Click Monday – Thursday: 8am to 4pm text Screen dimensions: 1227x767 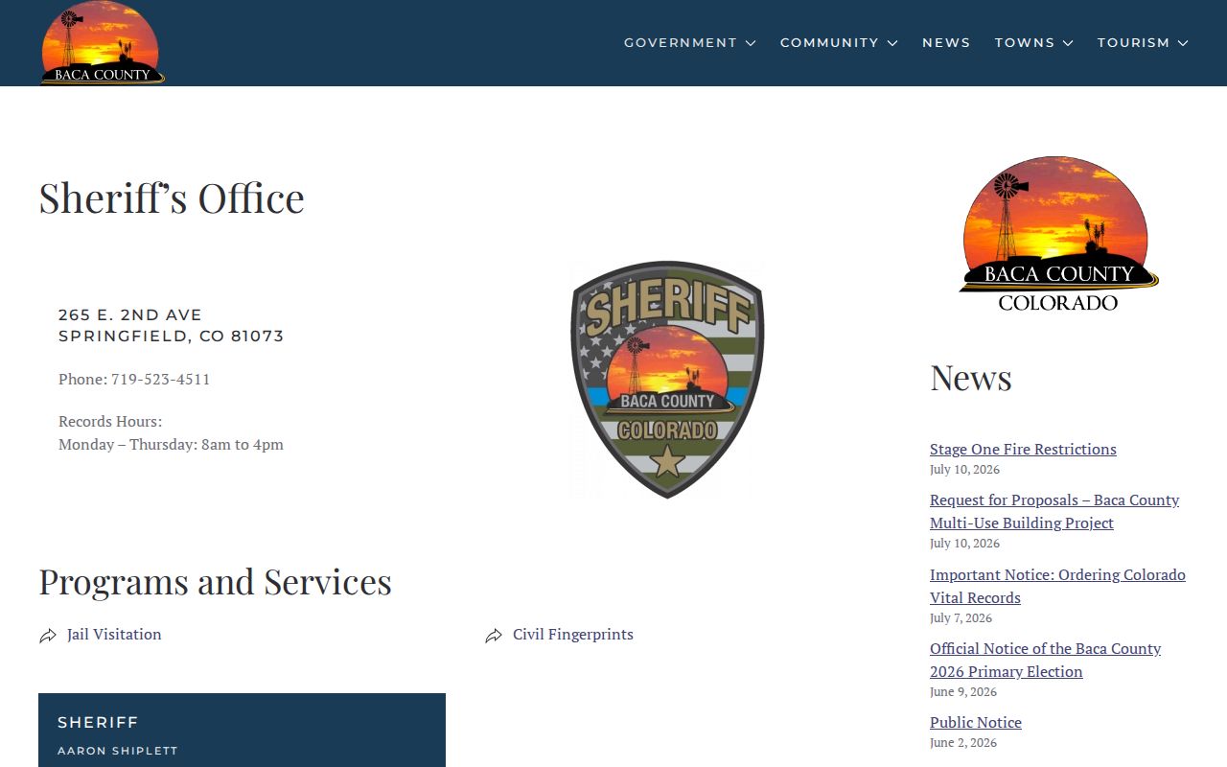tap(171, 444)
